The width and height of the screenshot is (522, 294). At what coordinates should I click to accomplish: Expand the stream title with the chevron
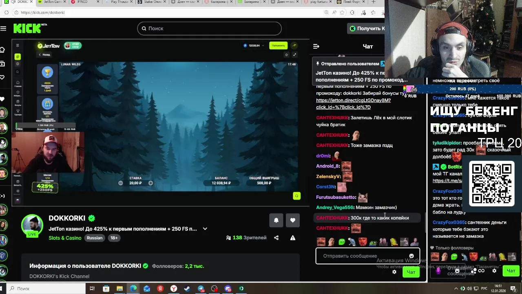[205, 229]
